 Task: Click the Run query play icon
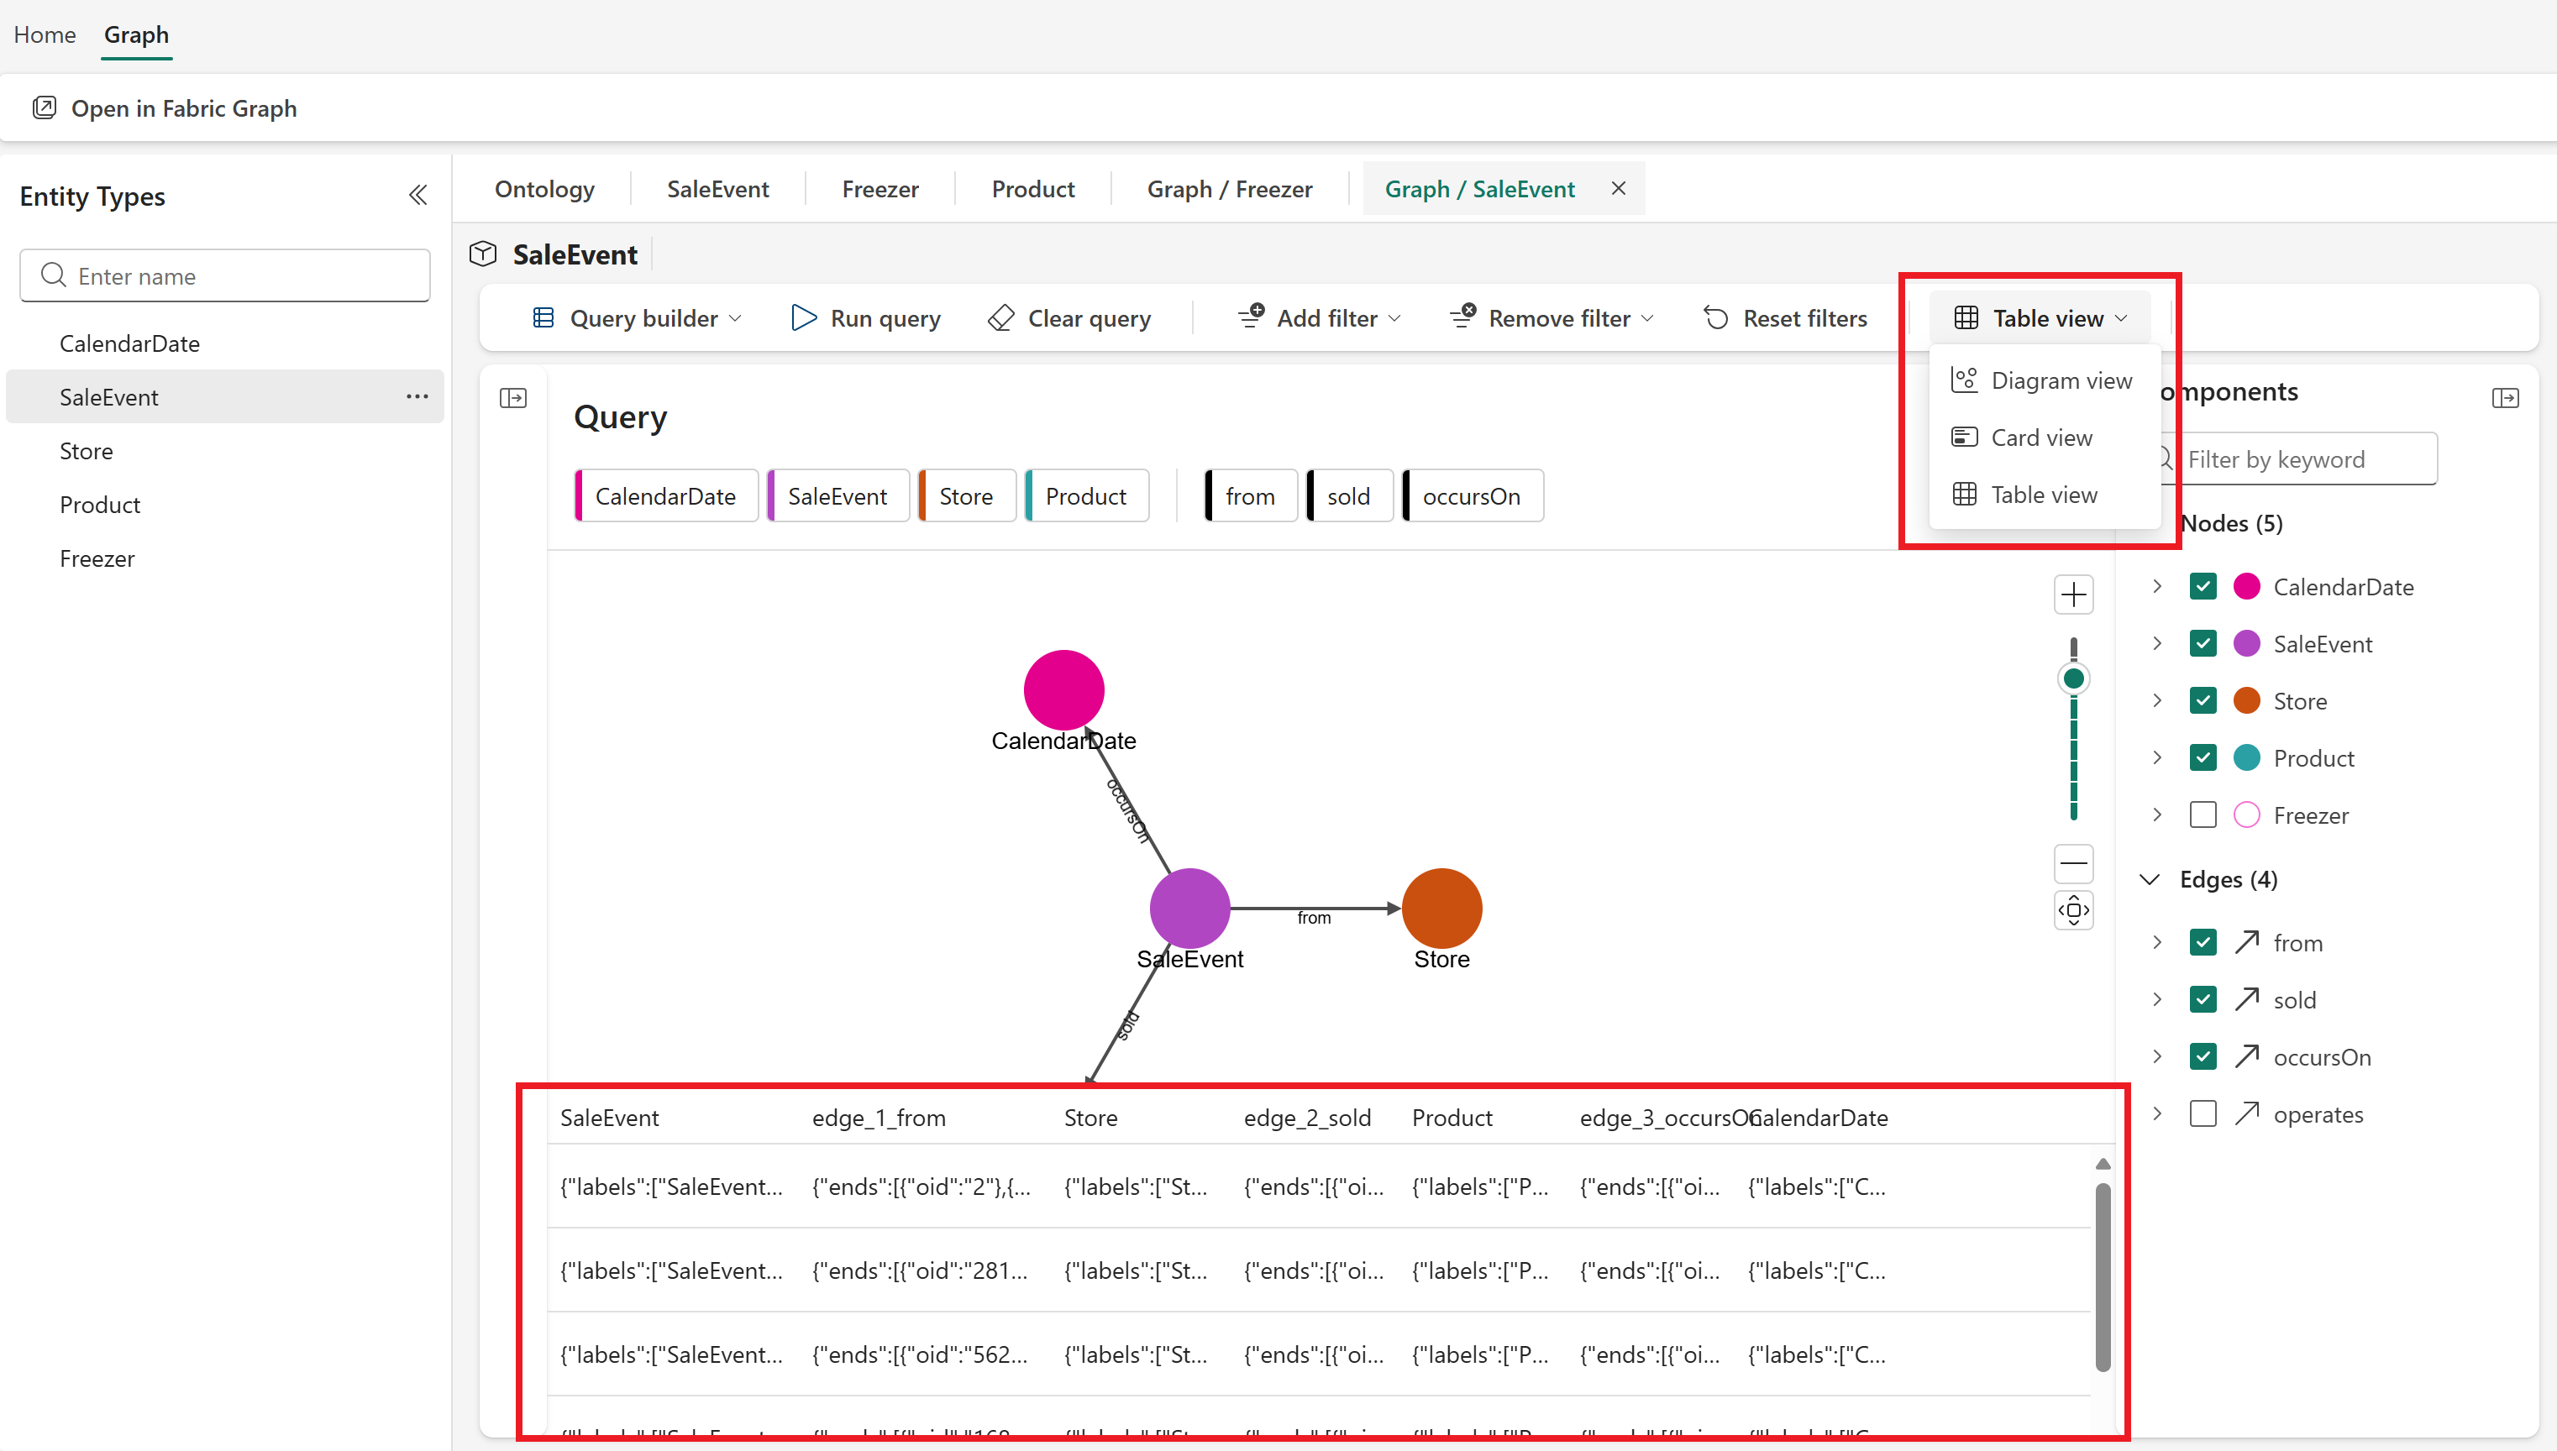pos(804,318)
